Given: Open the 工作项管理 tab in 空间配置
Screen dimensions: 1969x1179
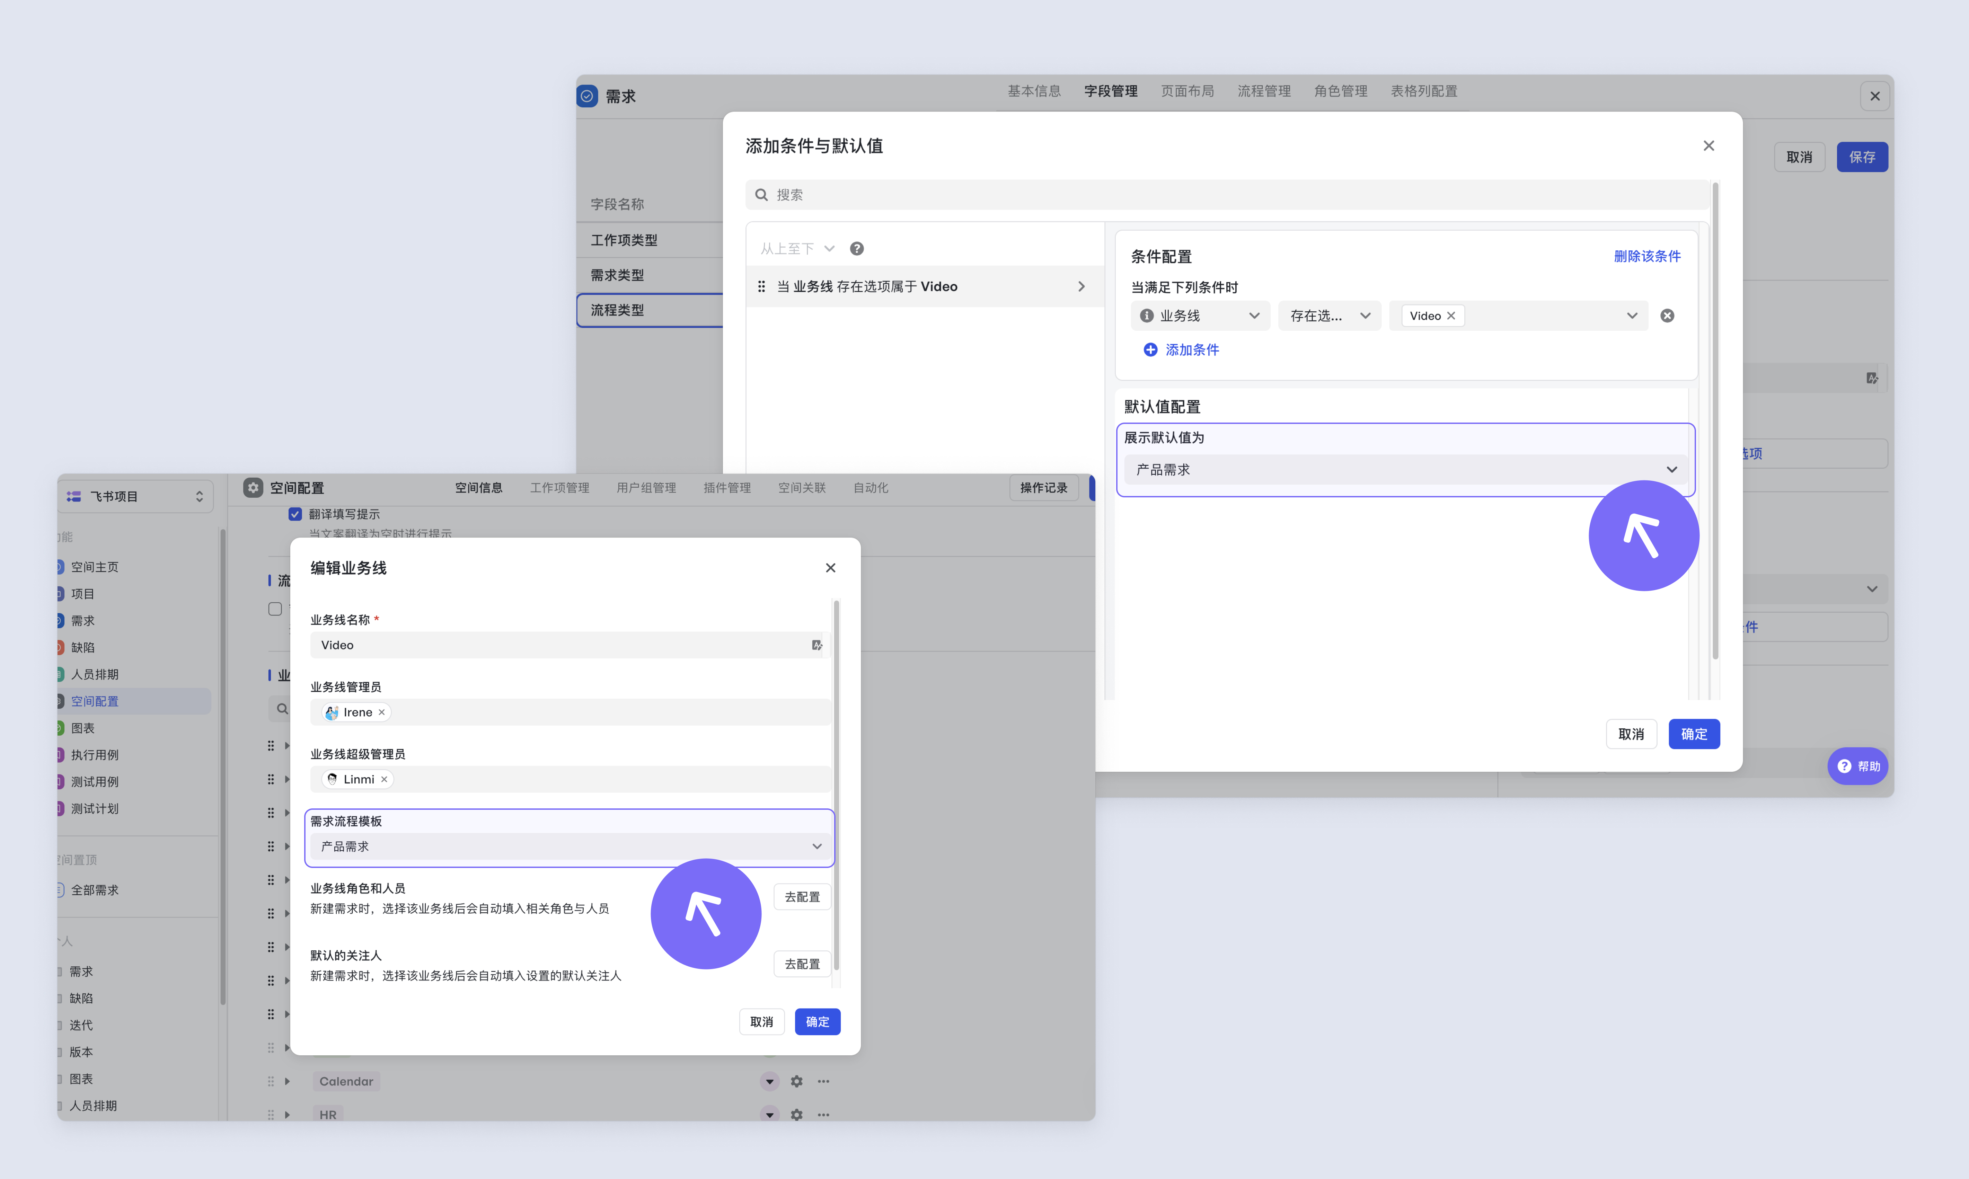Looking at the screenshot, I should coord(559,487).
